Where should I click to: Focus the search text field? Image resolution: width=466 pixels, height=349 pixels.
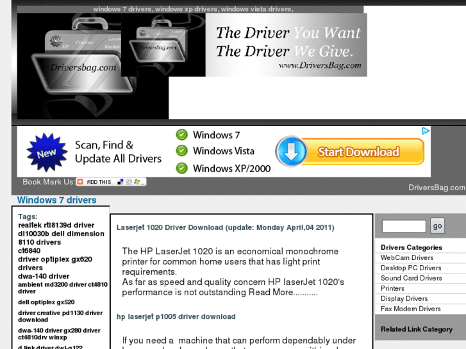pyautogui.click(x=404, y=226)
